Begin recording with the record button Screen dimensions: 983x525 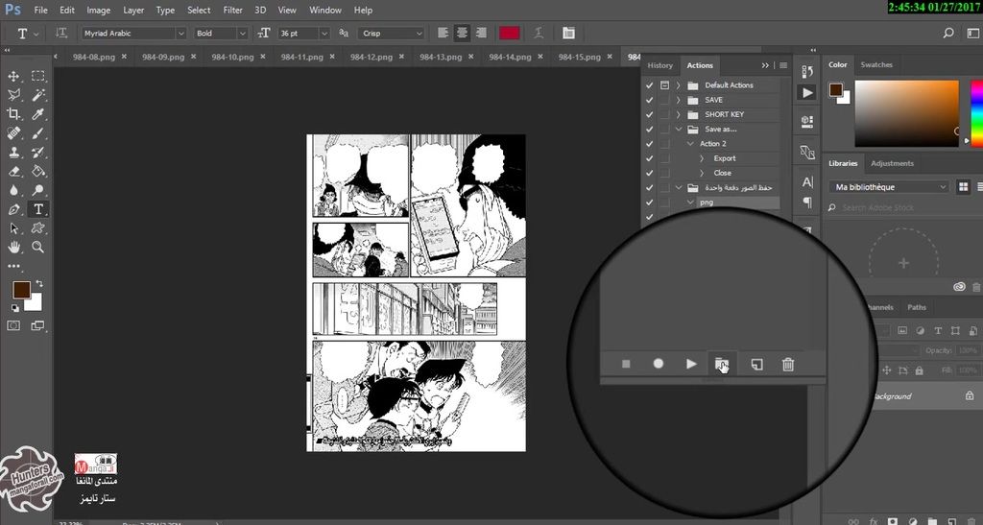[659, 364]
